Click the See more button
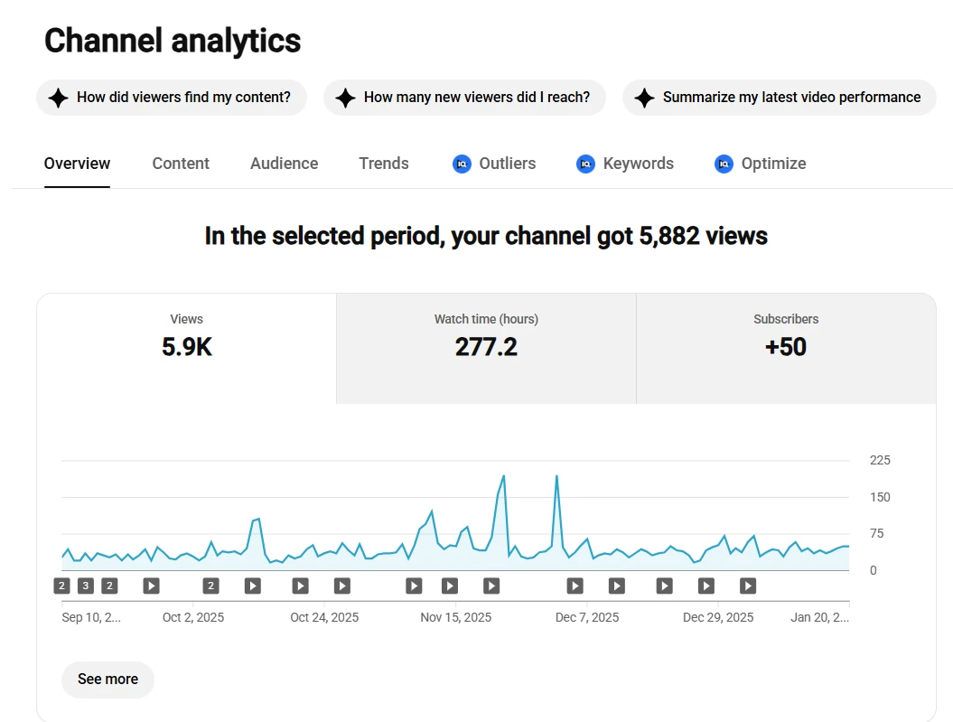 [108, 680]
